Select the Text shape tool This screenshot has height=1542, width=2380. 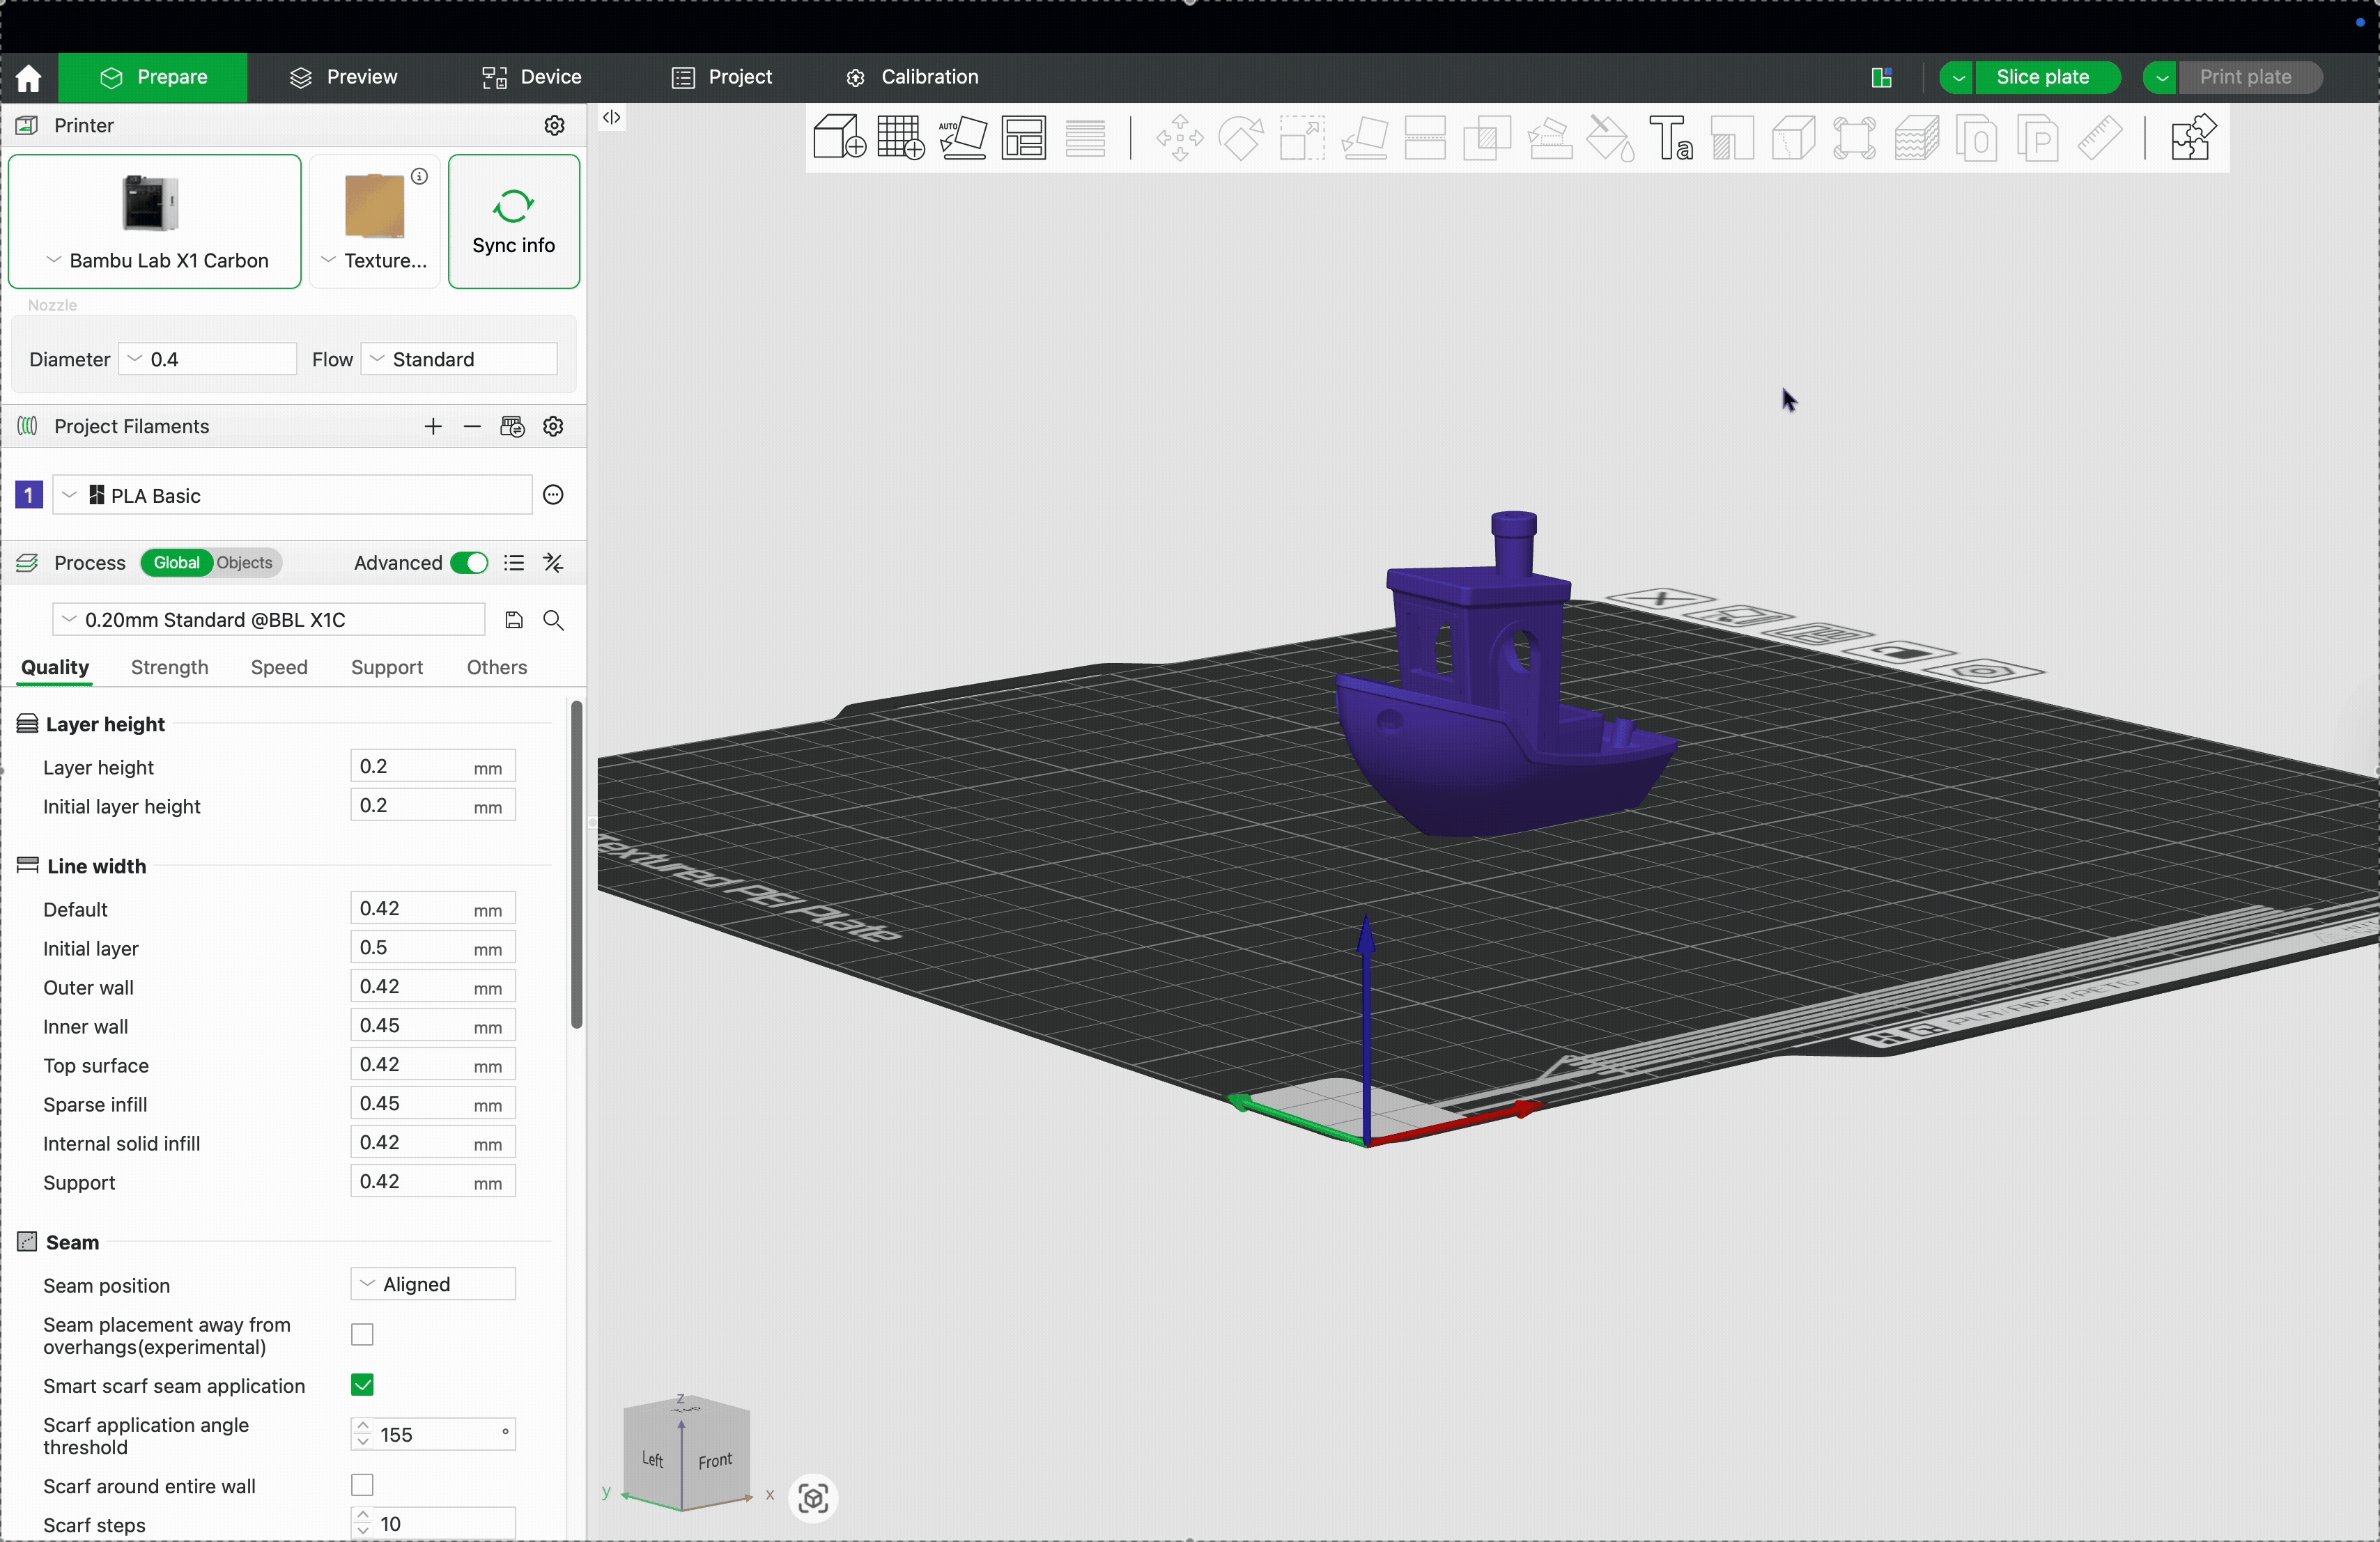point(1671,138)
